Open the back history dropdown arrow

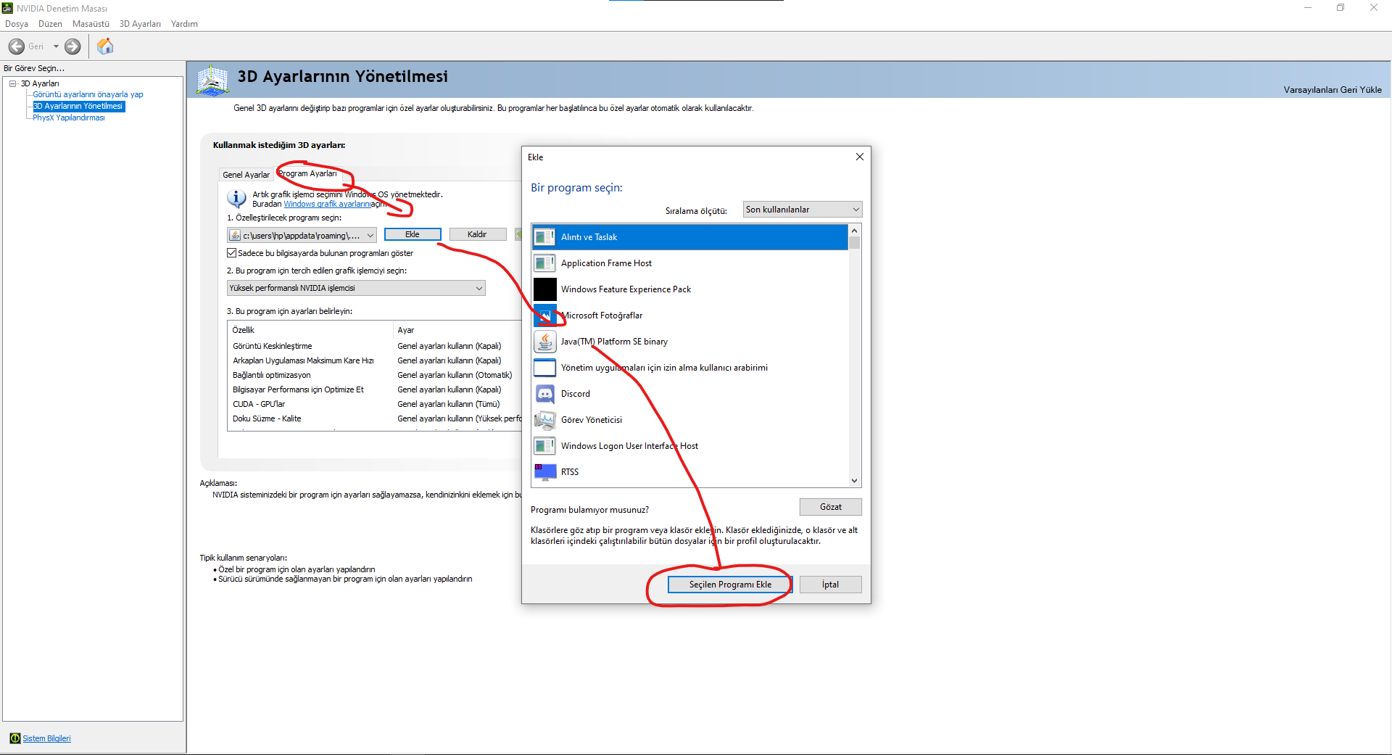(x=56, y=46)
